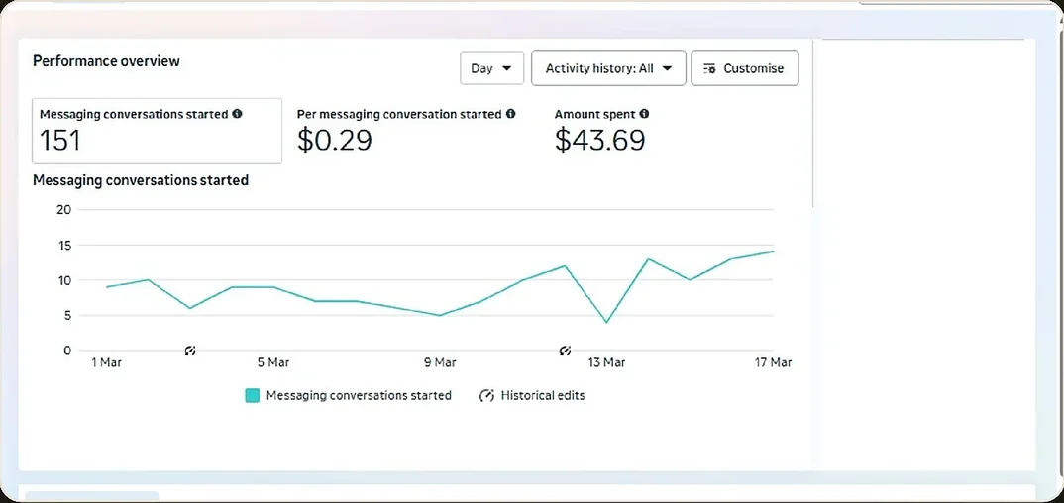The image size is (1064, 503).
Task: Toggle the Historical edits legend icon
Action: pyautogui.click(x=486, y=396)
